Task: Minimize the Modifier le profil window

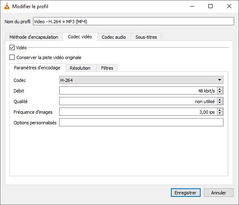Action: click(x=192, y=6)
